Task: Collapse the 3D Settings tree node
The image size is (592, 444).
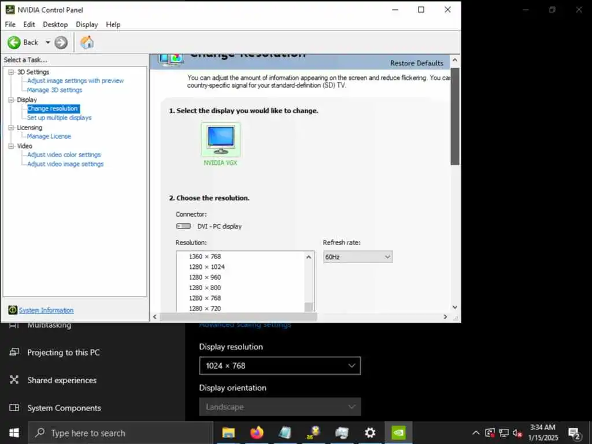Action: (x=11, y=72)
